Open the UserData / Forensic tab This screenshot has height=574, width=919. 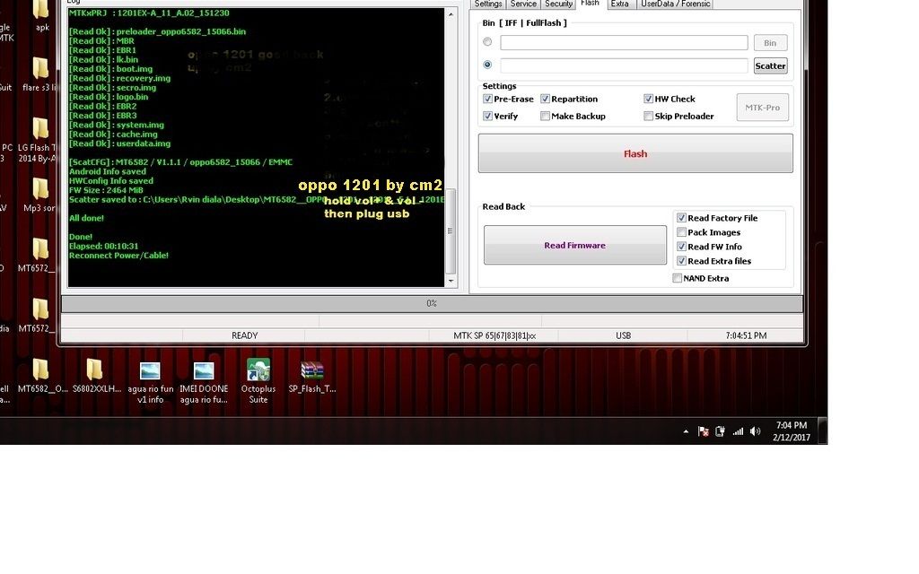(675, 4)
